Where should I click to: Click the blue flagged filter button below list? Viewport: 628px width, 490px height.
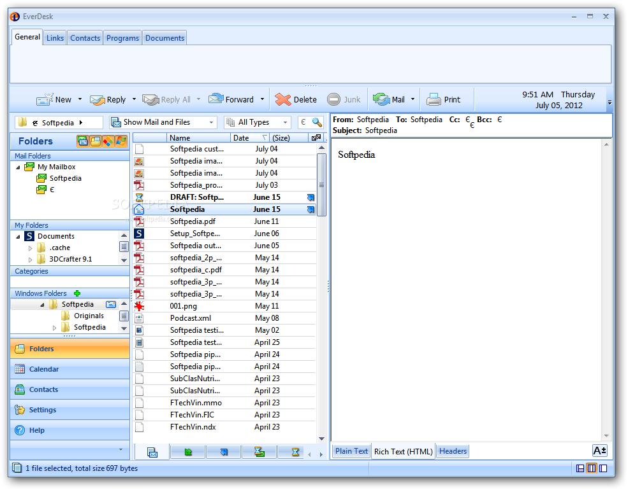point(224,452)
